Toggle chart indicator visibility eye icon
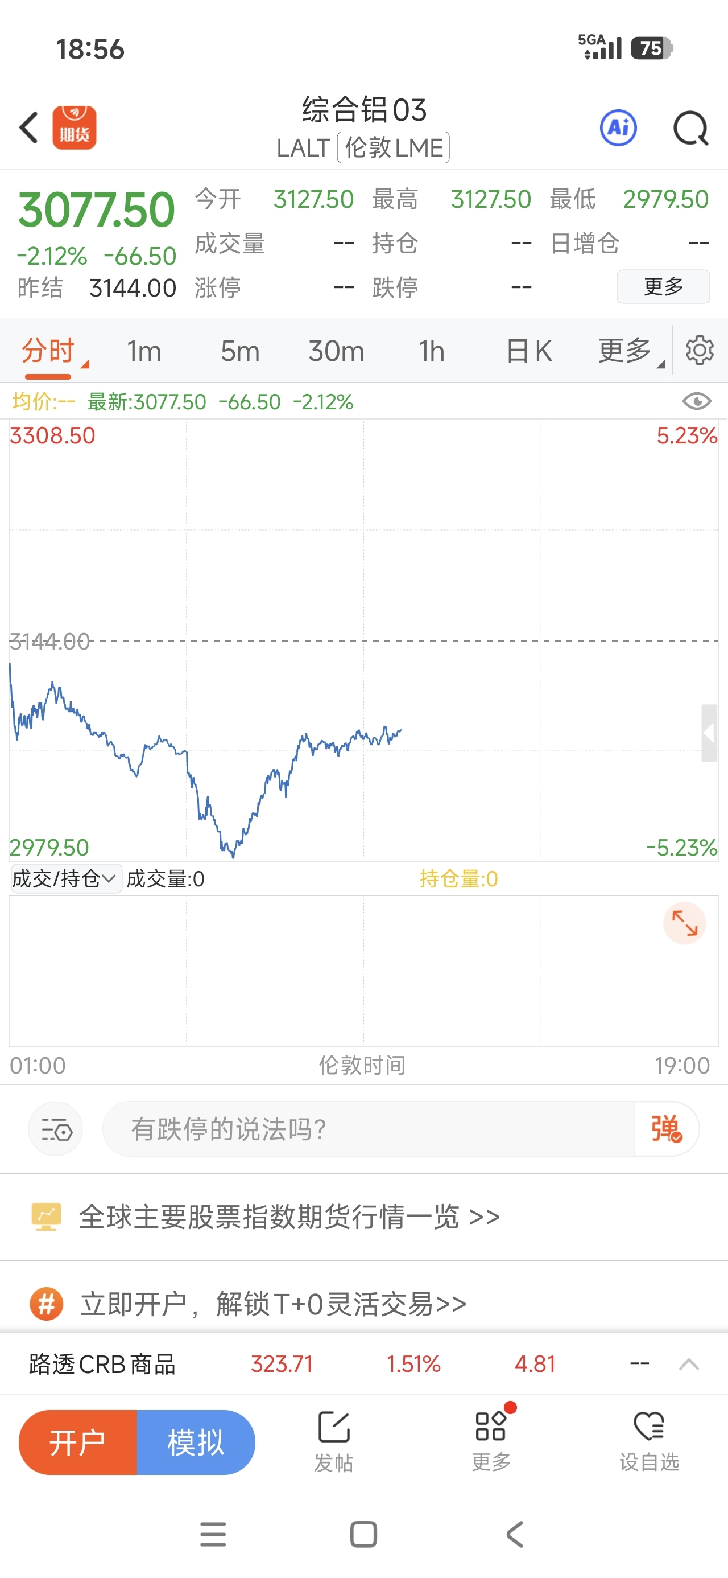The height and width of the screenshot is (1578, 728). pyautogui.click(x=696, y=401)
